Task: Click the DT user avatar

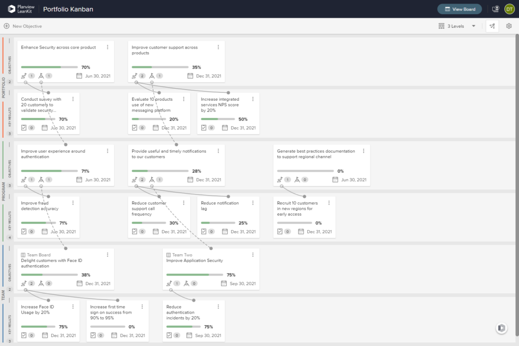Action: pos(509,9)
